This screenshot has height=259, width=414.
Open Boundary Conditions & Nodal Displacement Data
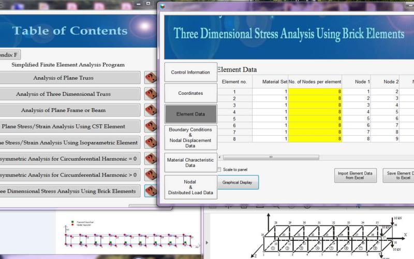pyautogui.click(x=190, y=137)
